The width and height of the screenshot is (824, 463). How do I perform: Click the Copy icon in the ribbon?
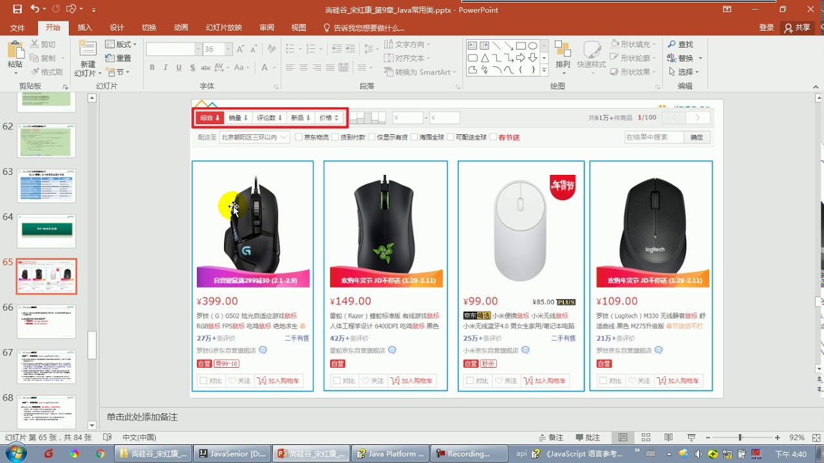click(x=34, y=58)
